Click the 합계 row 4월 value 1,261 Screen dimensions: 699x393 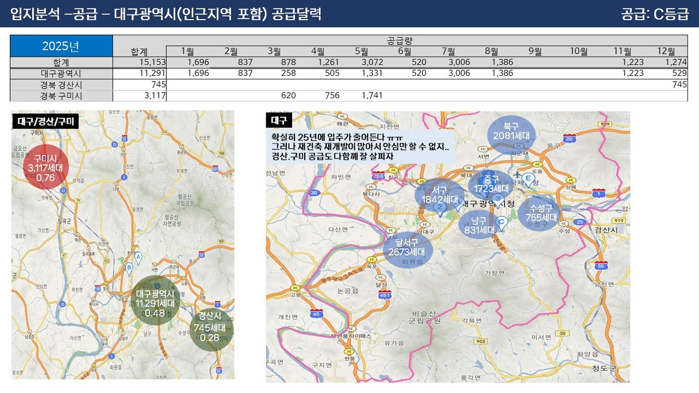329,62
